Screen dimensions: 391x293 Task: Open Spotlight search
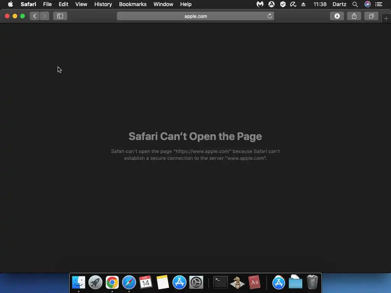click(x=355, y=4)
